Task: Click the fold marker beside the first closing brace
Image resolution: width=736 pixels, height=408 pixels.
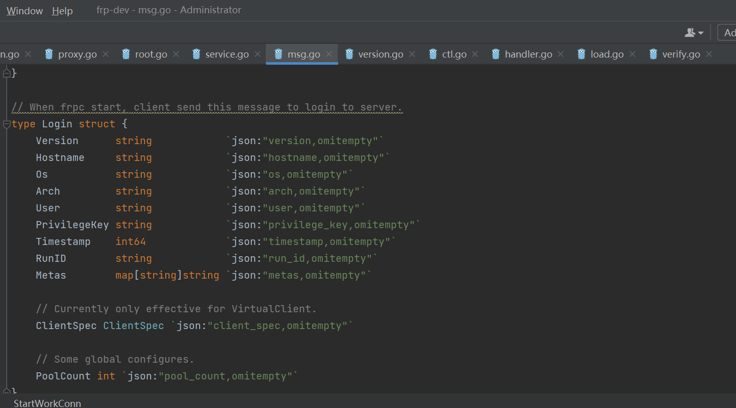Action: coord(7,74)
